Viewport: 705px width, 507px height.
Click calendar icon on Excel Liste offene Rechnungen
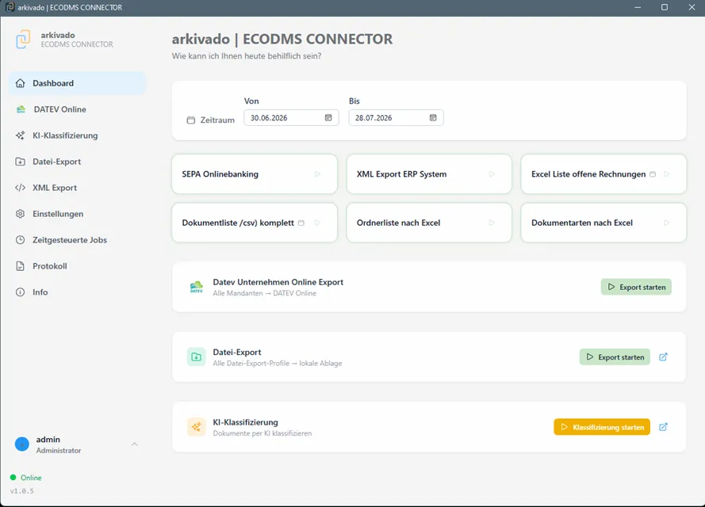click(x=653, y=173)
